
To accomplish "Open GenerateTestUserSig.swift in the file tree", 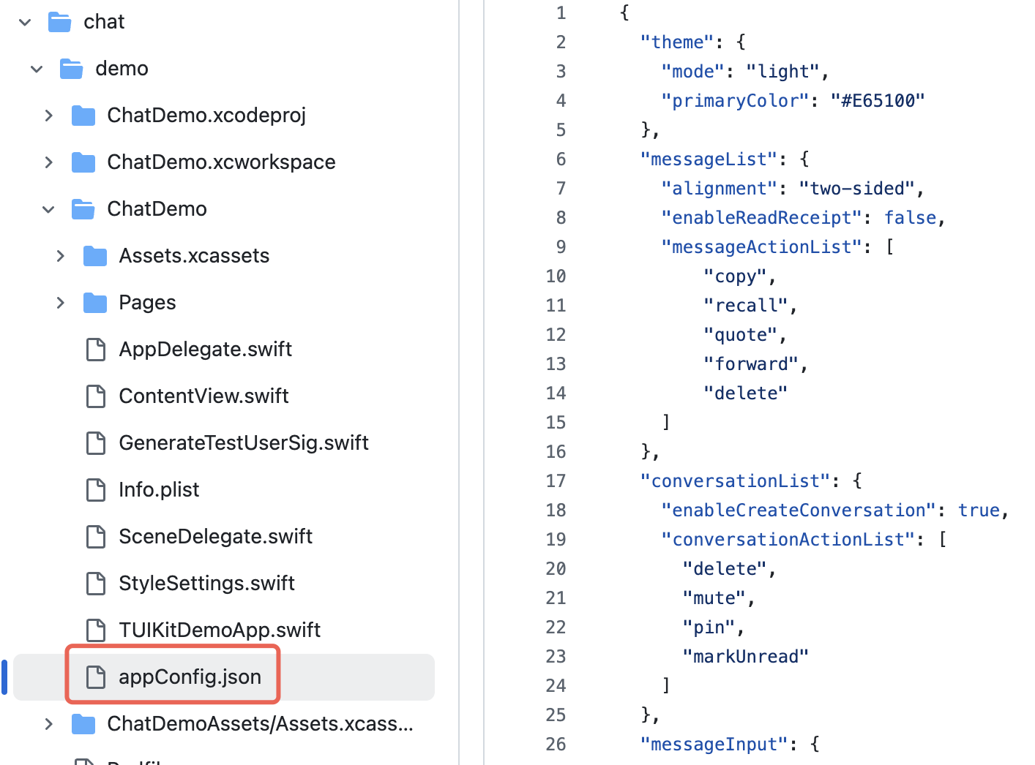I will pos(243,443).
